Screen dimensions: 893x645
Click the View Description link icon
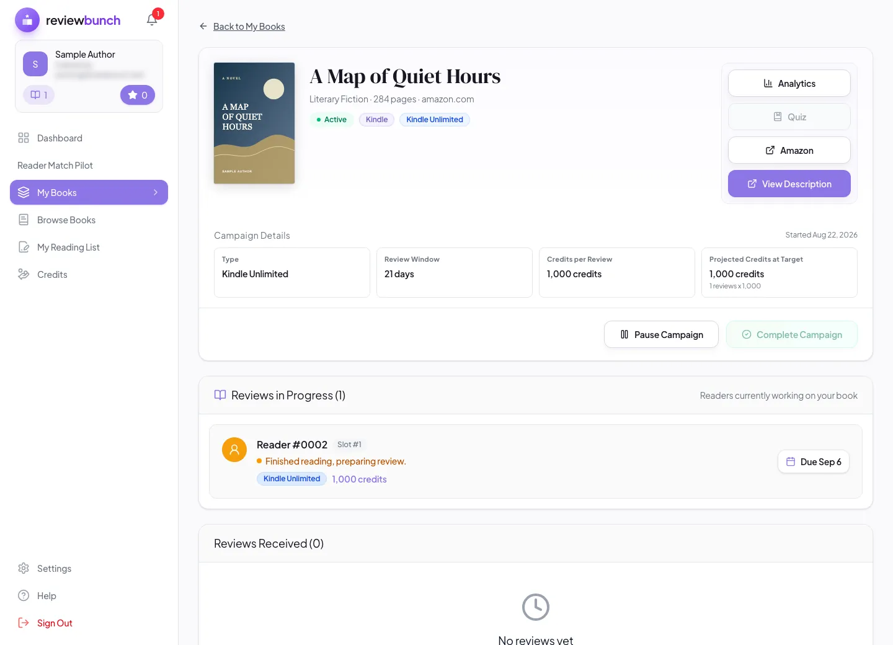(752, 184)
